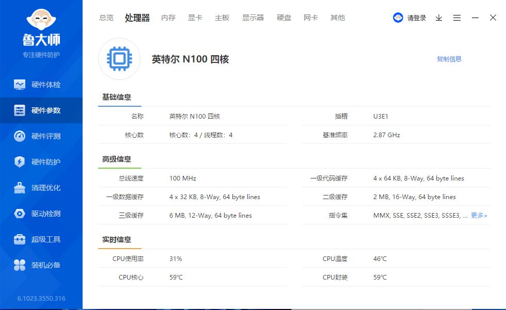Click the version number 6.1023.3550.316
The width and height of the screenshot is (506, 310).
[x=41, y=299]
